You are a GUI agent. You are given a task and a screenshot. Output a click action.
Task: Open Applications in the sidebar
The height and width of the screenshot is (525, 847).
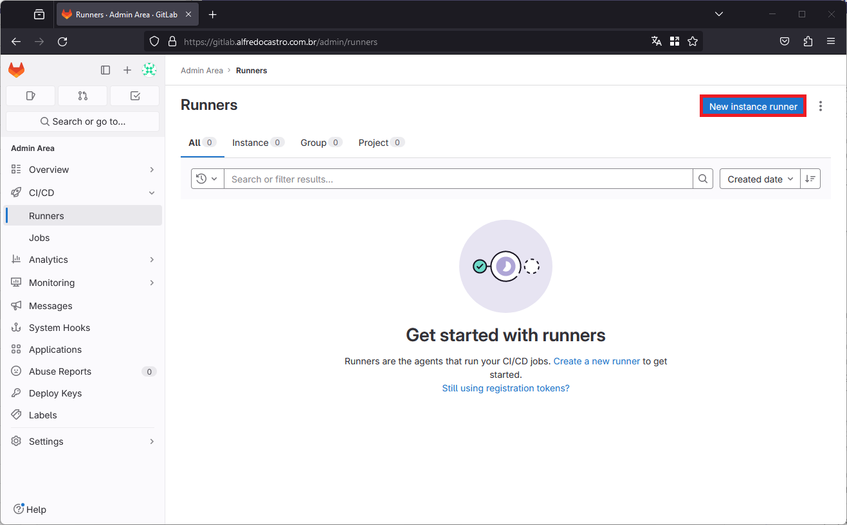click(x=83, y=350)
